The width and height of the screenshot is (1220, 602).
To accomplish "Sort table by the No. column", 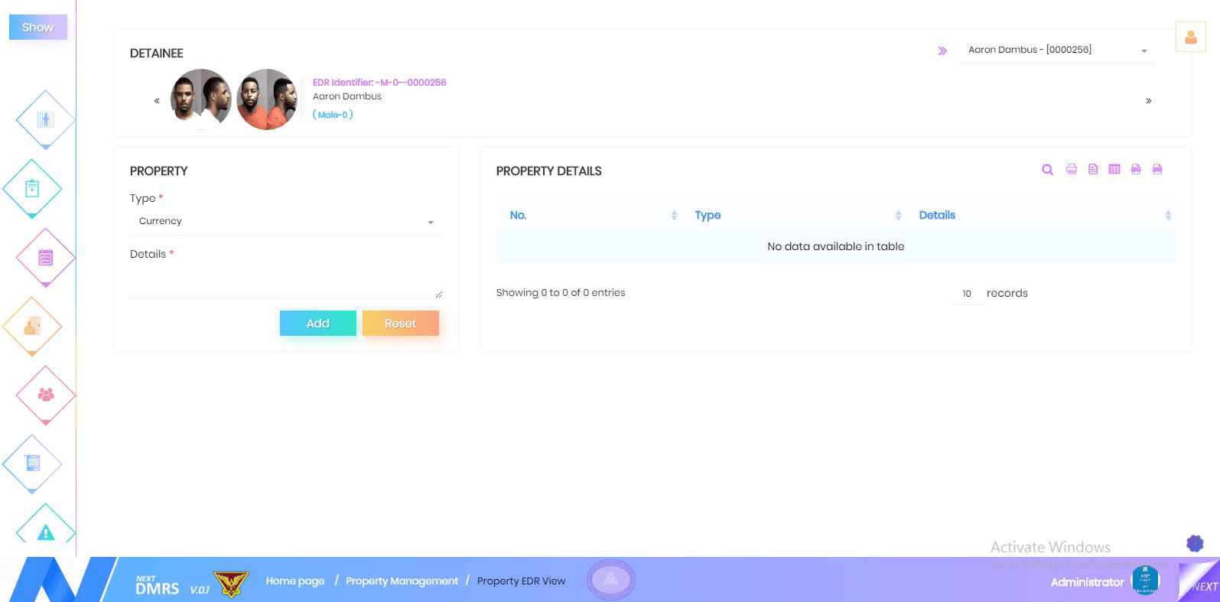I will (518, 216).
